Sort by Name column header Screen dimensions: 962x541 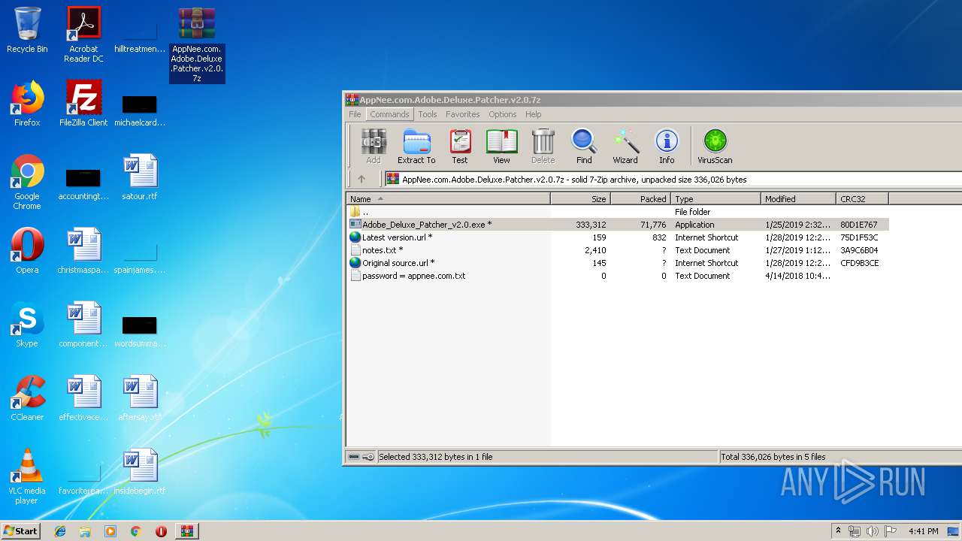coord(449,199)
